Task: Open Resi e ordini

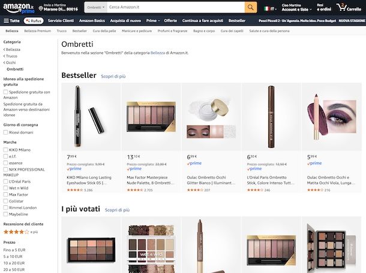Action: point(324,7)
